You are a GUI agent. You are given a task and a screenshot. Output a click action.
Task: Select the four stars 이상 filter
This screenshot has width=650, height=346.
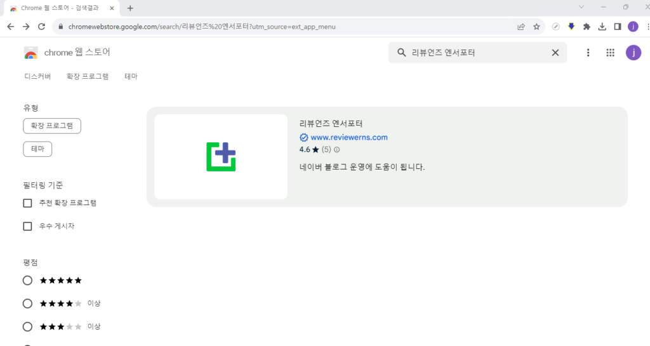point(27,303)
